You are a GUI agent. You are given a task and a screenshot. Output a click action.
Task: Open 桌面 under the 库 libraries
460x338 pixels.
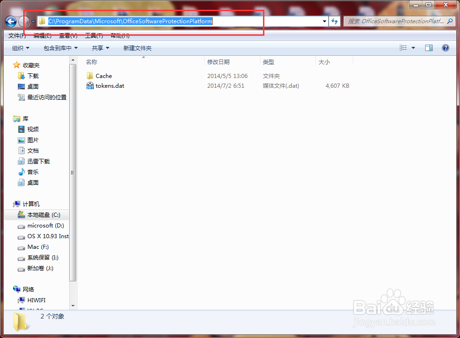pos(33,182)
